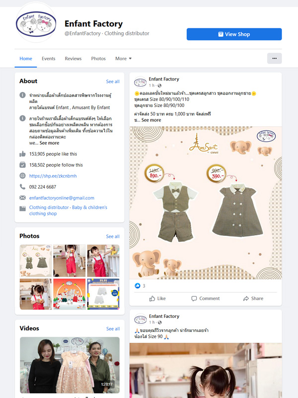Expand About description with See more
Image resolution: width=298 pixels, height=398 pixels.
click(x=49, y=143)
